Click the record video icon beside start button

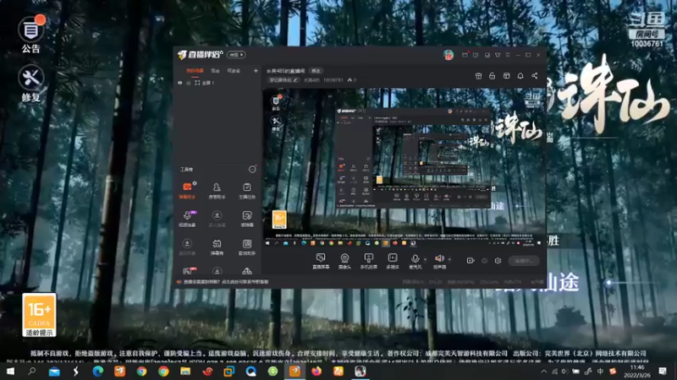click(x=471, y=261)
